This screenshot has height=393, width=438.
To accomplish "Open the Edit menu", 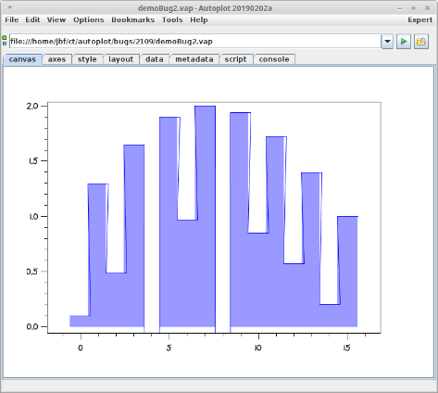I will coord(32,19).
